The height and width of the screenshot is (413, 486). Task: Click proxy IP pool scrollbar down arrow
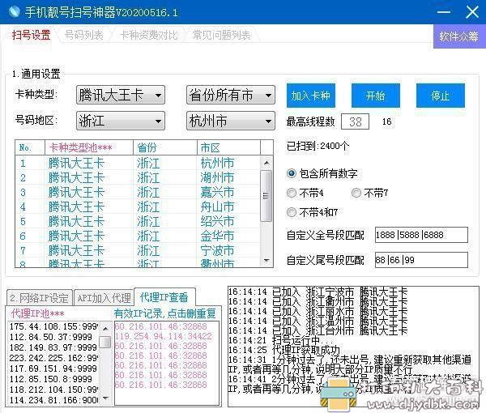[x=106, y=398]
